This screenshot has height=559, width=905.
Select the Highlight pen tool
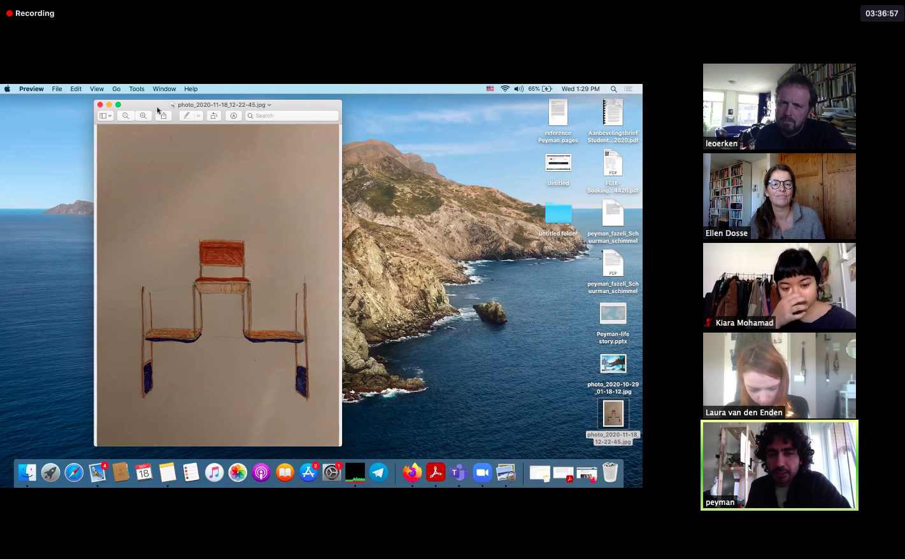tap(186, 116)
